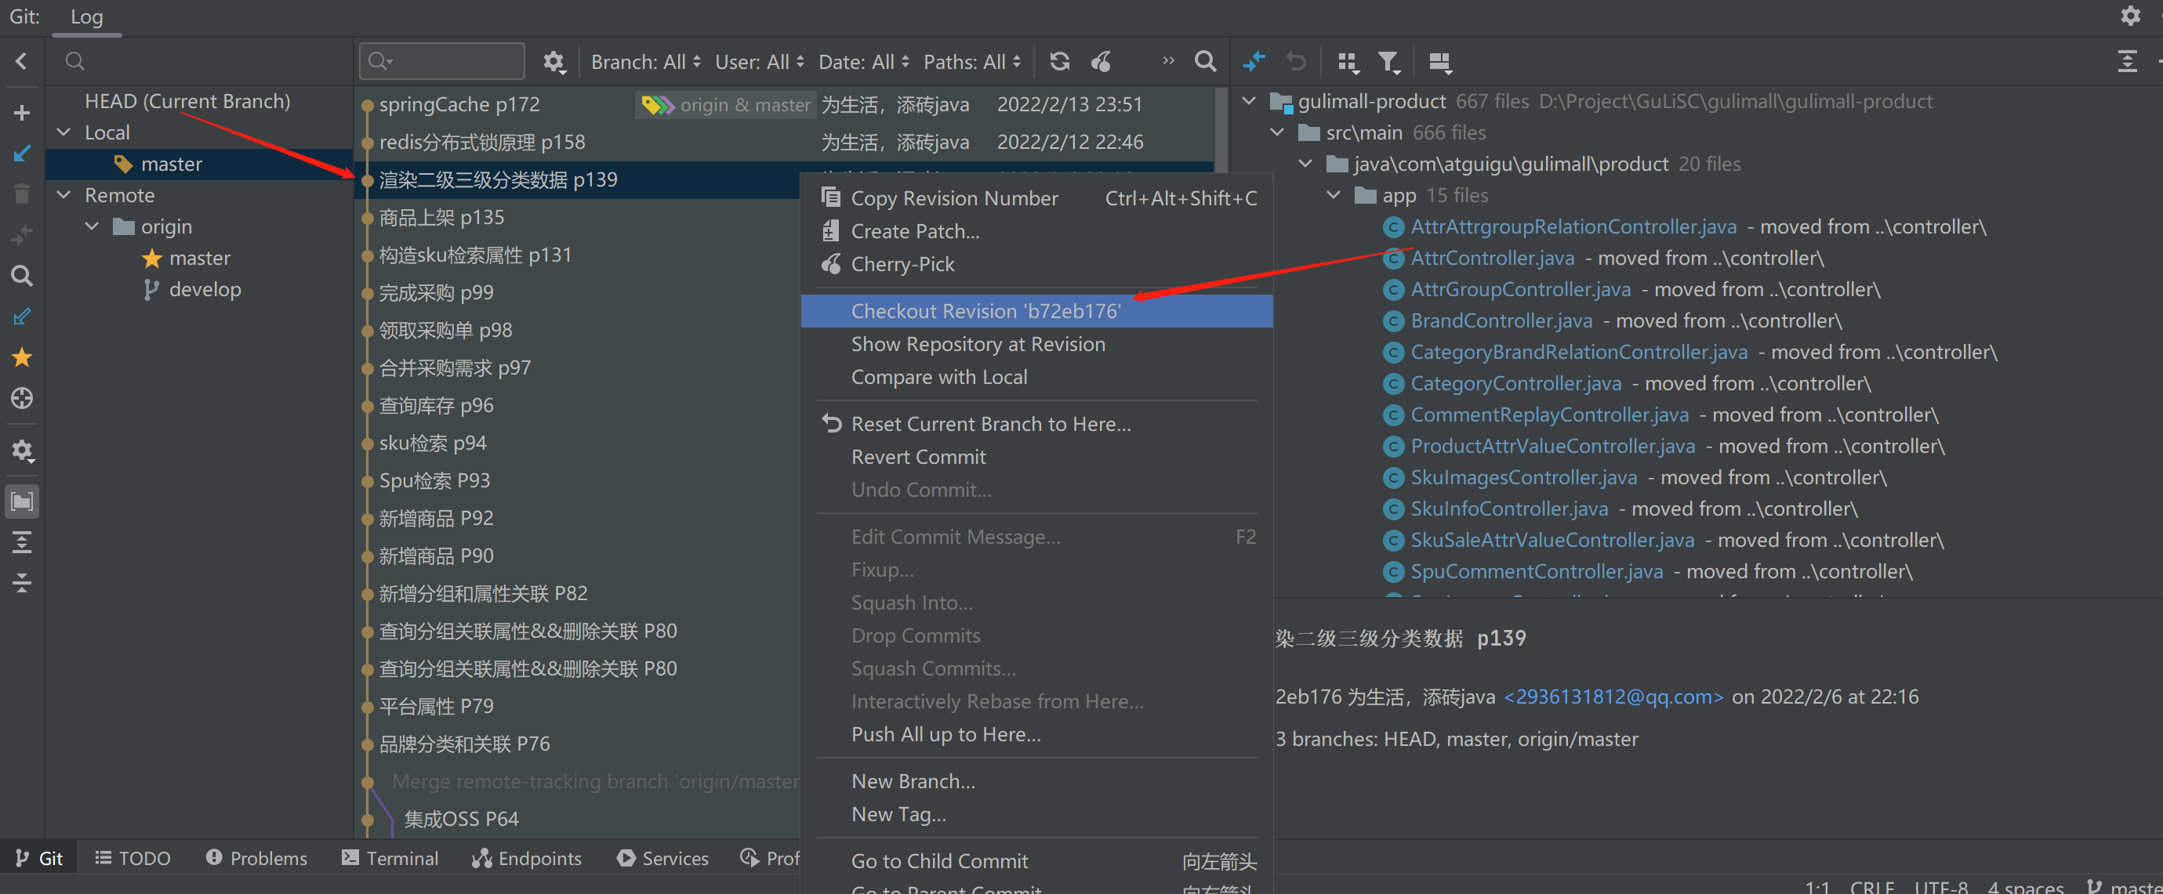Click the Revert Selected Changes undo icon
This screenshot has height=894, width=2163.
[x=1296, y=61]
